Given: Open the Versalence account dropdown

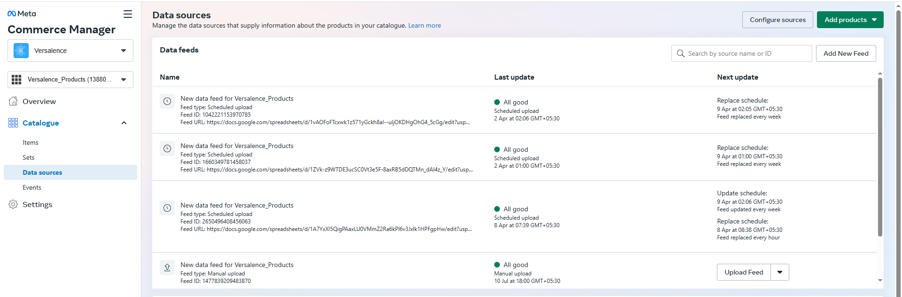Looking at the screenshot, I should pyautogui.click(x=70, y=51).
